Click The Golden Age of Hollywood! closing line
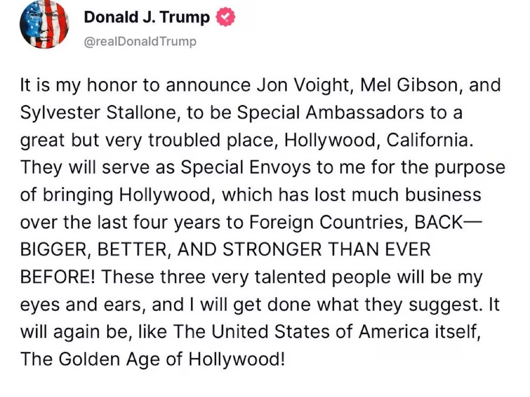The image size is (530, 397). coord(152,359)
